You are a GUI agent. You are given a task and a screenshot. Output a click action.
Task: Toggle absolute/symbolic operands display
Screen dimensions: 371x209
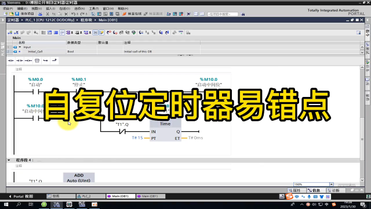(x=69, y=33)
